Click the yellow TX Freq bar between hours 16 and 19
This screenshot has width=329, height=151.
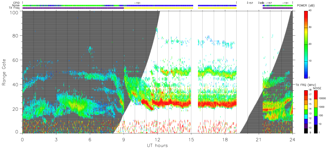coord(217,8)
